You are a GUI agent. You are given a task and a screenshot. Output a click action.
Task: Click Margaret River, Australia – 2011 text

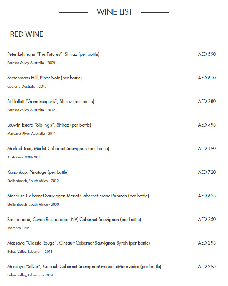[x=31, y=134]
